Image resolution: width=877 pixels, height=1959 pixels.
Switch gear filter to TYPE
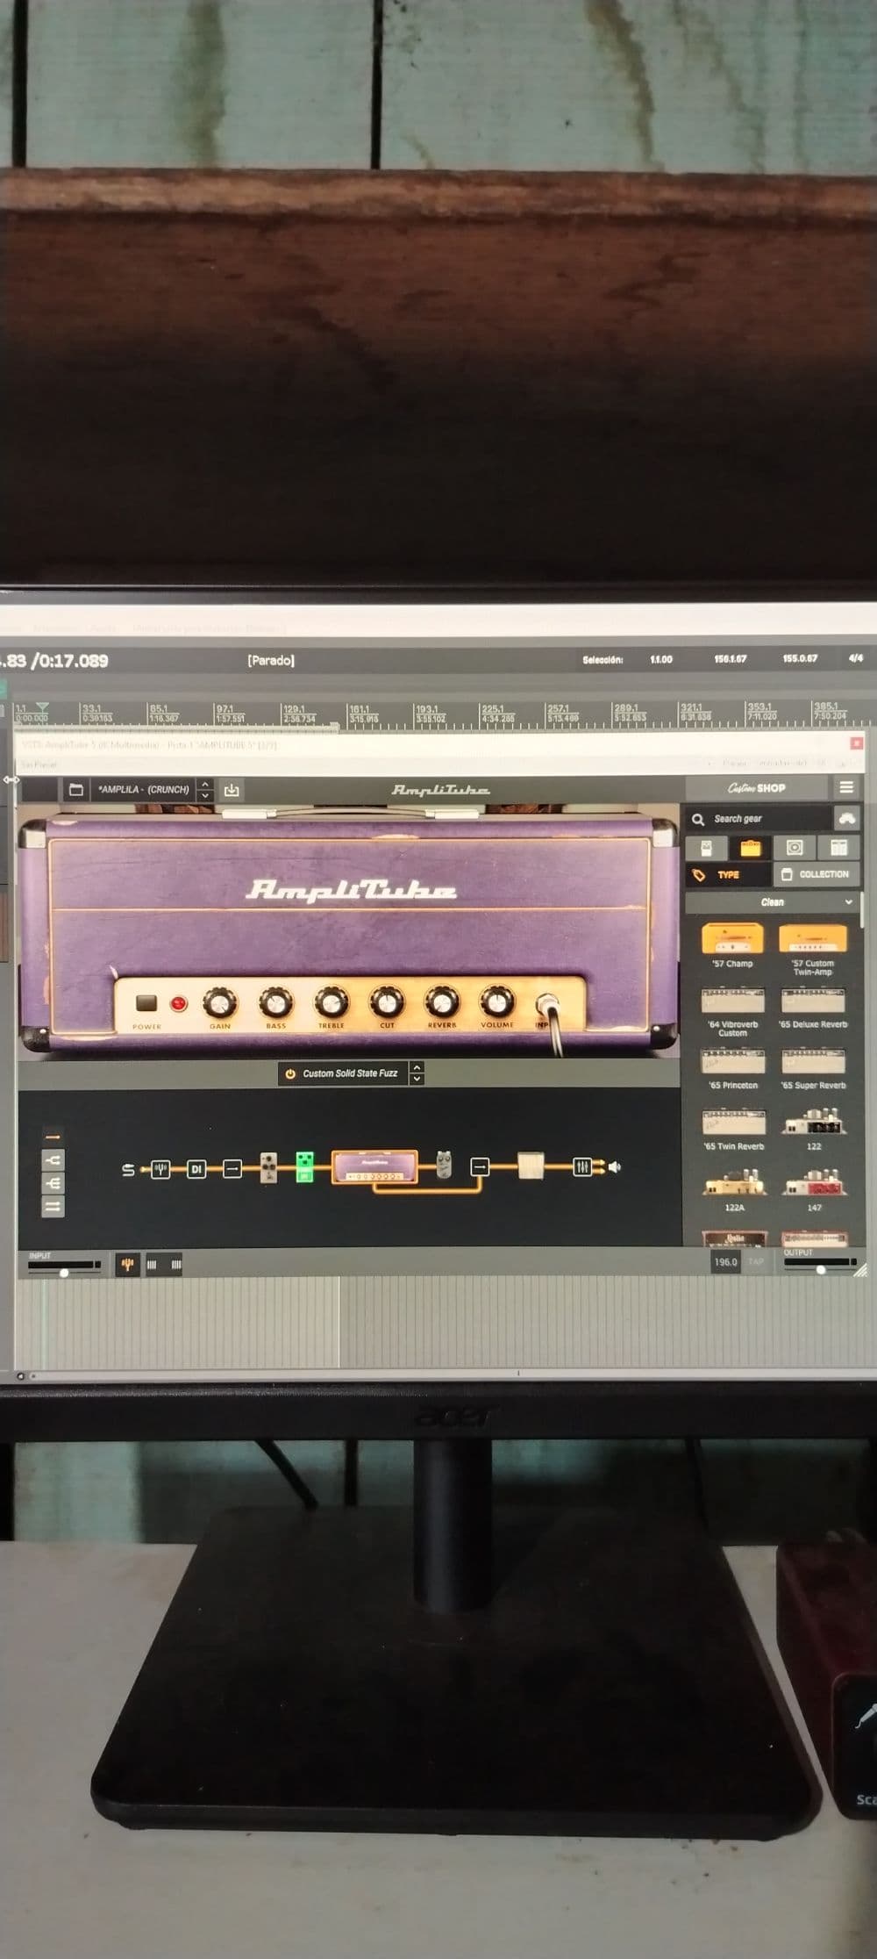coord(728,875)
